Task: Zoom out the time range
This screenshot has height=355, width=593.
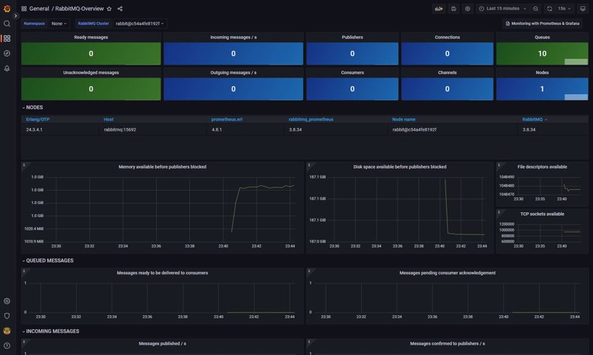Action: pyautogui.click(x=536, y=9)
